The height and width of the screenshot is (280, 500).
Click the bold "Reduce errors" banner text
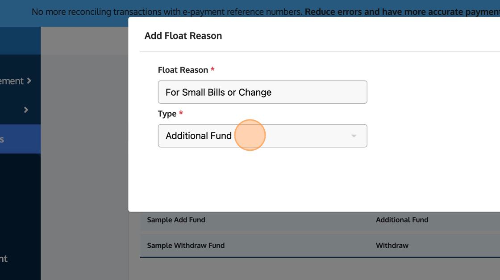coord(402,12)
